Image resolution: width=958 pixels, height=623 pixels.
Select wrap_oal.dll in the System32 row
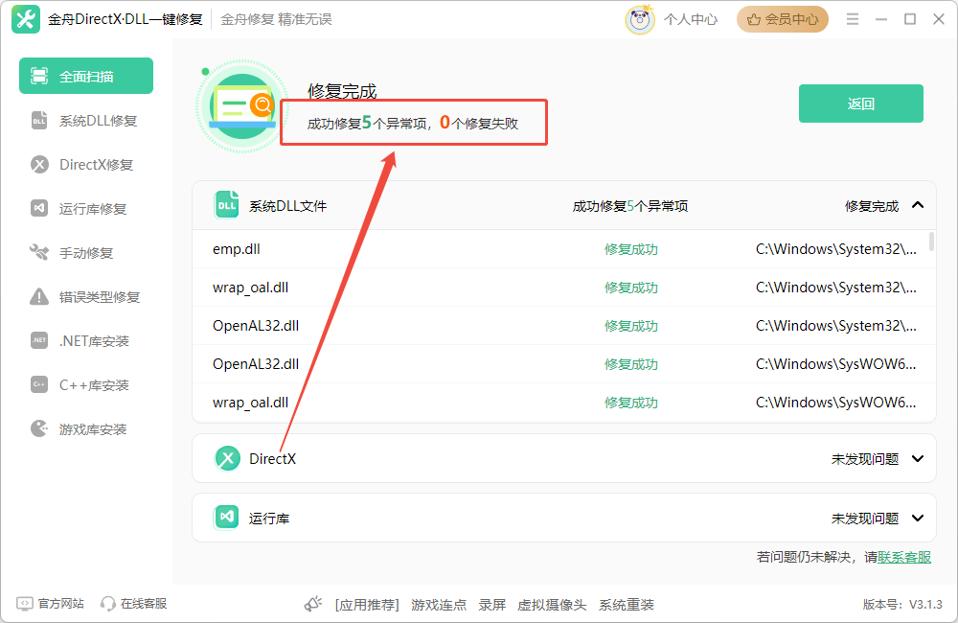[250, 288]
